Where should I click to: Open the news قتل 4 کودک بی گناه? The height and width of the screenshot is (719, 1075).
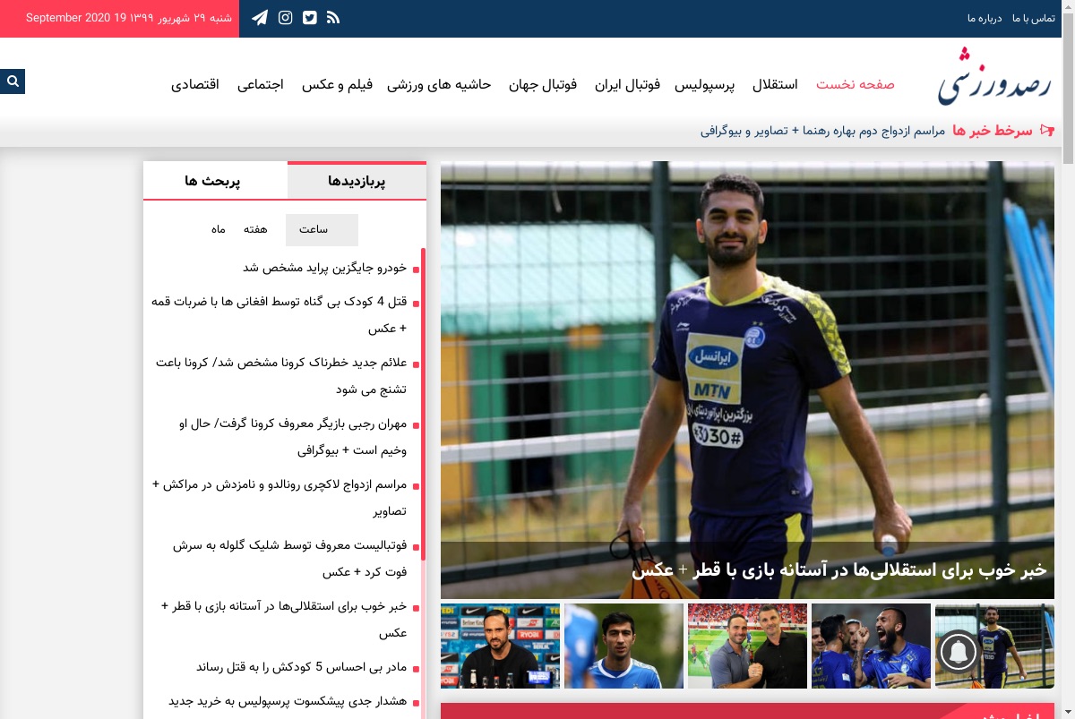279,315
